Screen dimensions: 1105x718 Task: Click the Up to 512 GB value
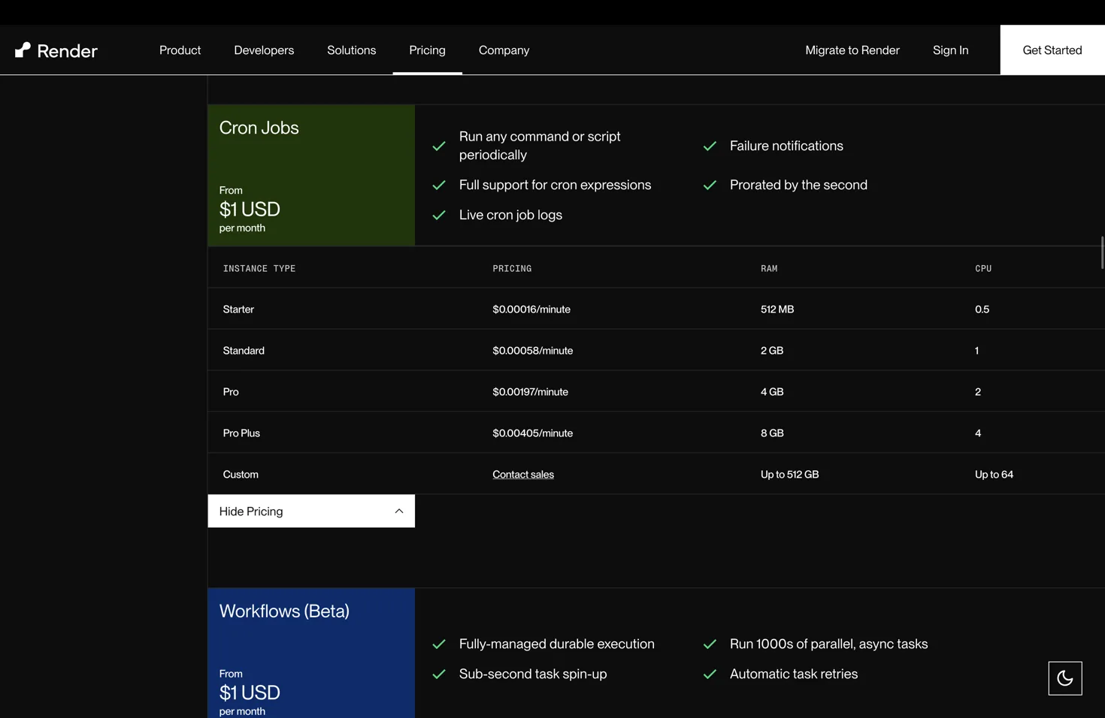pos(789,475)
